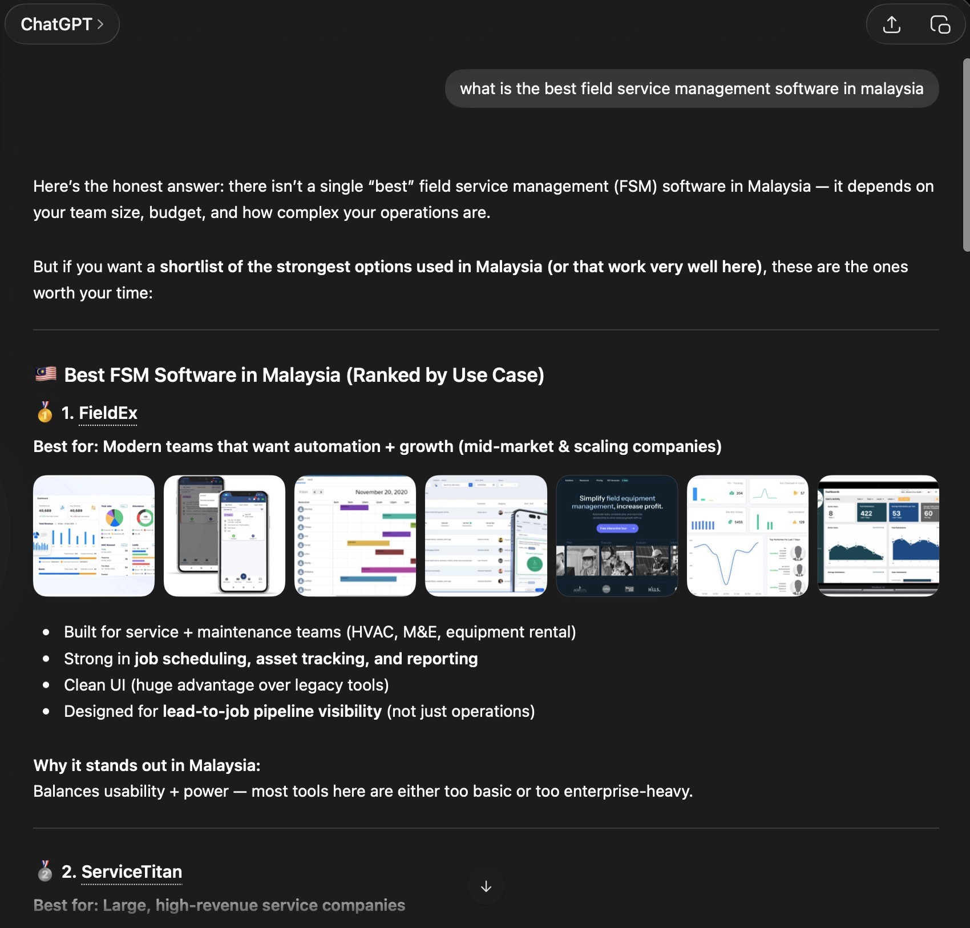Click the new chat window icon
Viewport: 970px width, 928px height.
pos(940,25)
